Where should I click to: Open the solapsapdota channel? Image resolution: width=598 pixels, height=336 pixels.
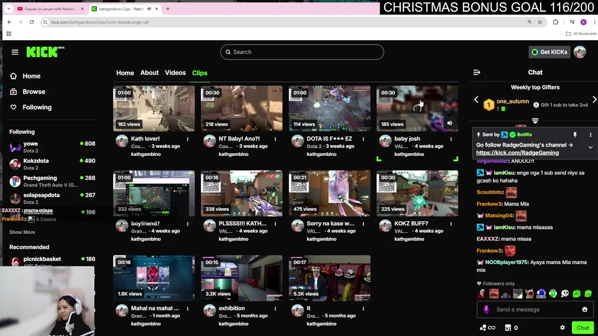click(52, 198)
